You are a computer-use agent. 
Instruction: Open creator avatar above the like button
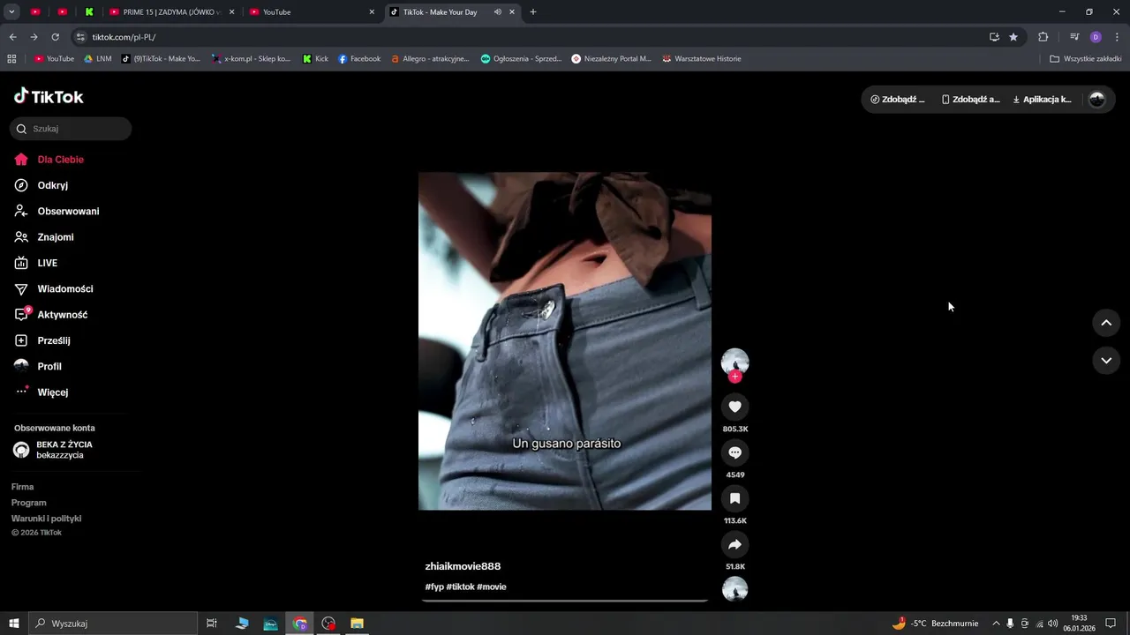point(734,362)
